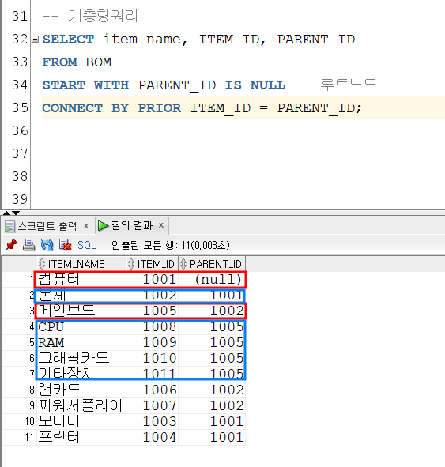
Task: Select the 랜카드 cell
Action: click(x=82, y=390)
